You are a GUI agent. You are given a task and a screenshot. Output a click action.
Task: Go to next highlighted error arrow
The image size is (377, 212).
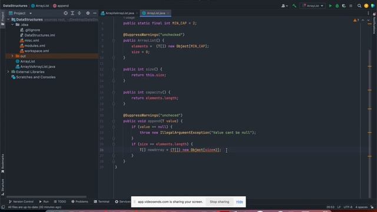point(368,21)
